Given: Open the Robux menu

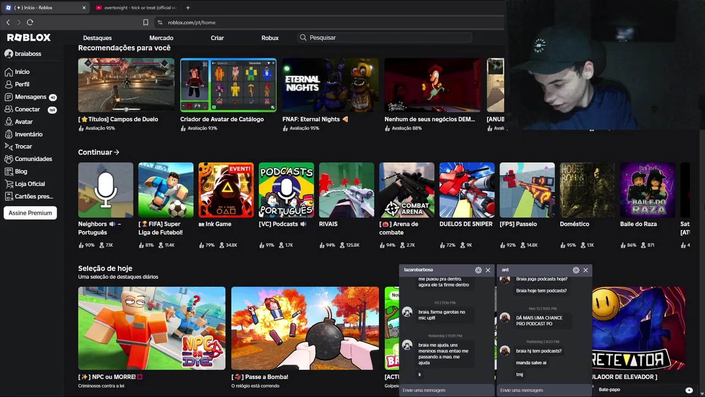Looking at the screenshot, I should [x=270, y=38].
